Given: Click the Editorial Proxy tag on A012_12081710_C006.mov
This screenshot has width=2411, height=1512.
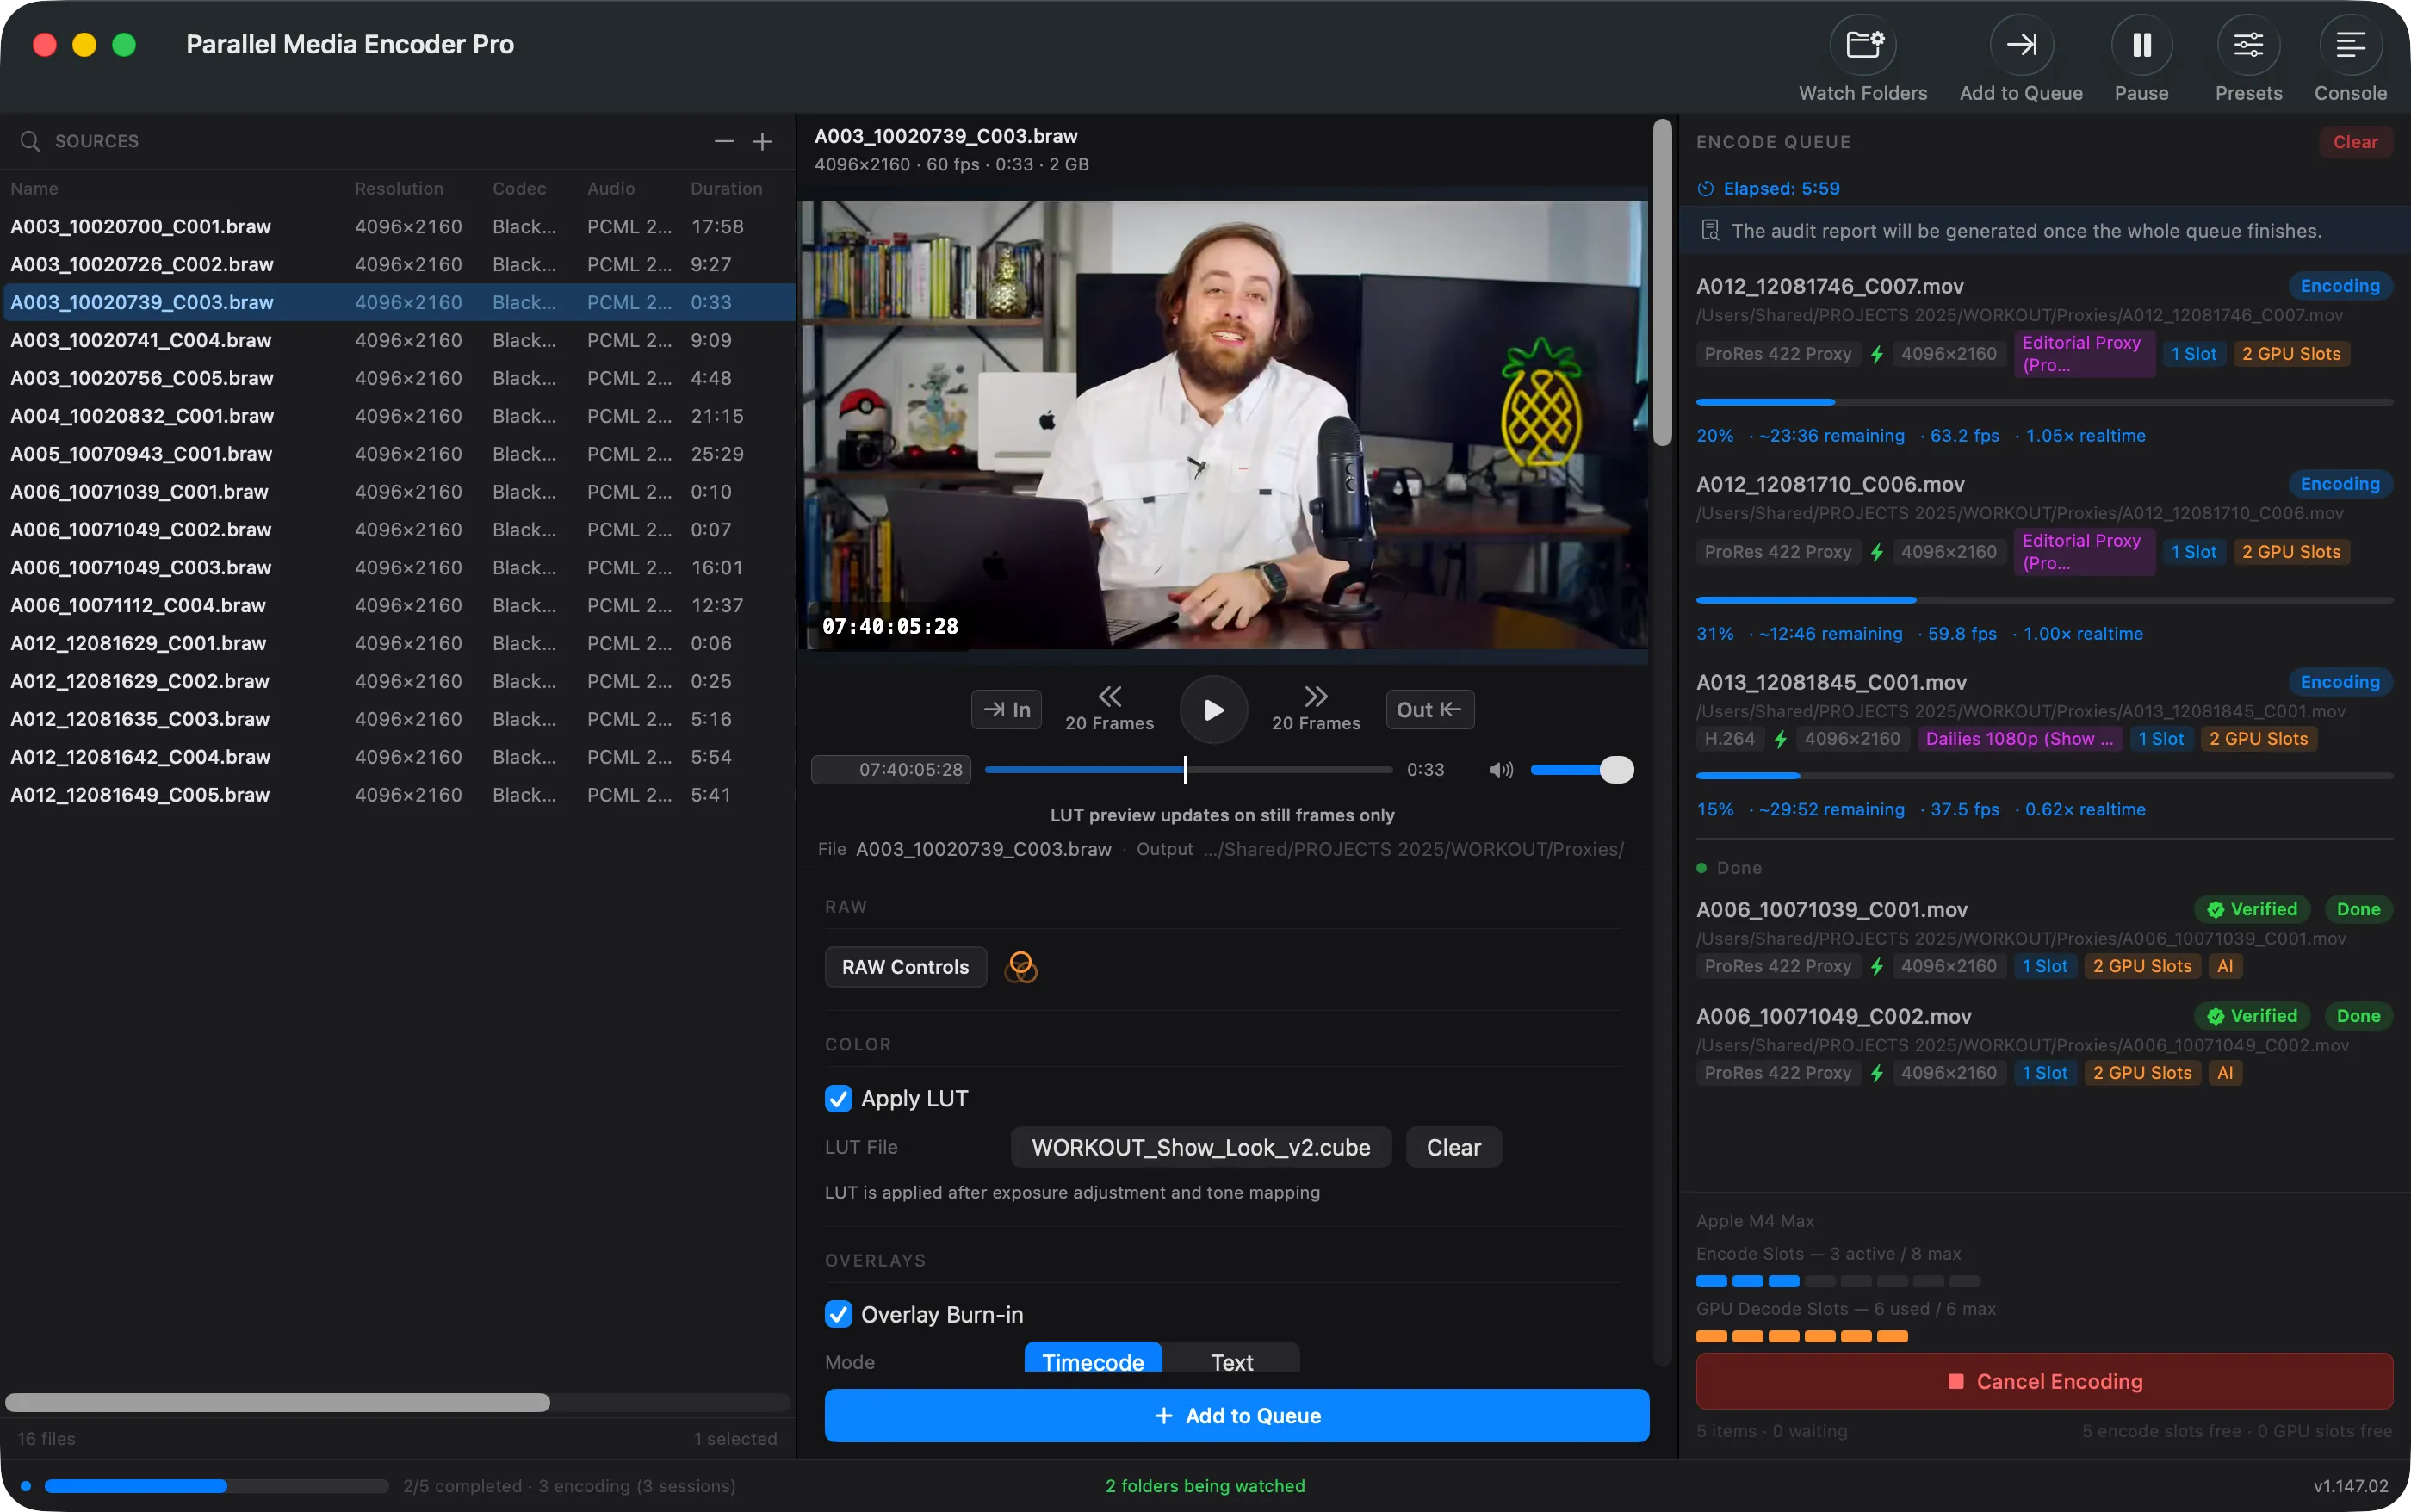Looking at the screenshot, I should pyautogui.click(x=2083, y=552).
